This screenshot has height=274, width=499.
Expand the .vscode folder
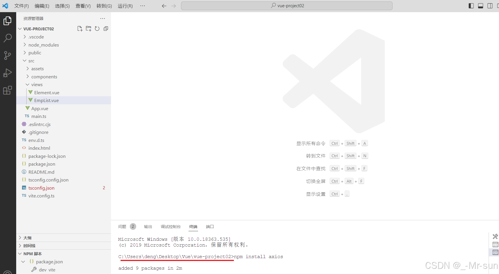click(64, 37)
